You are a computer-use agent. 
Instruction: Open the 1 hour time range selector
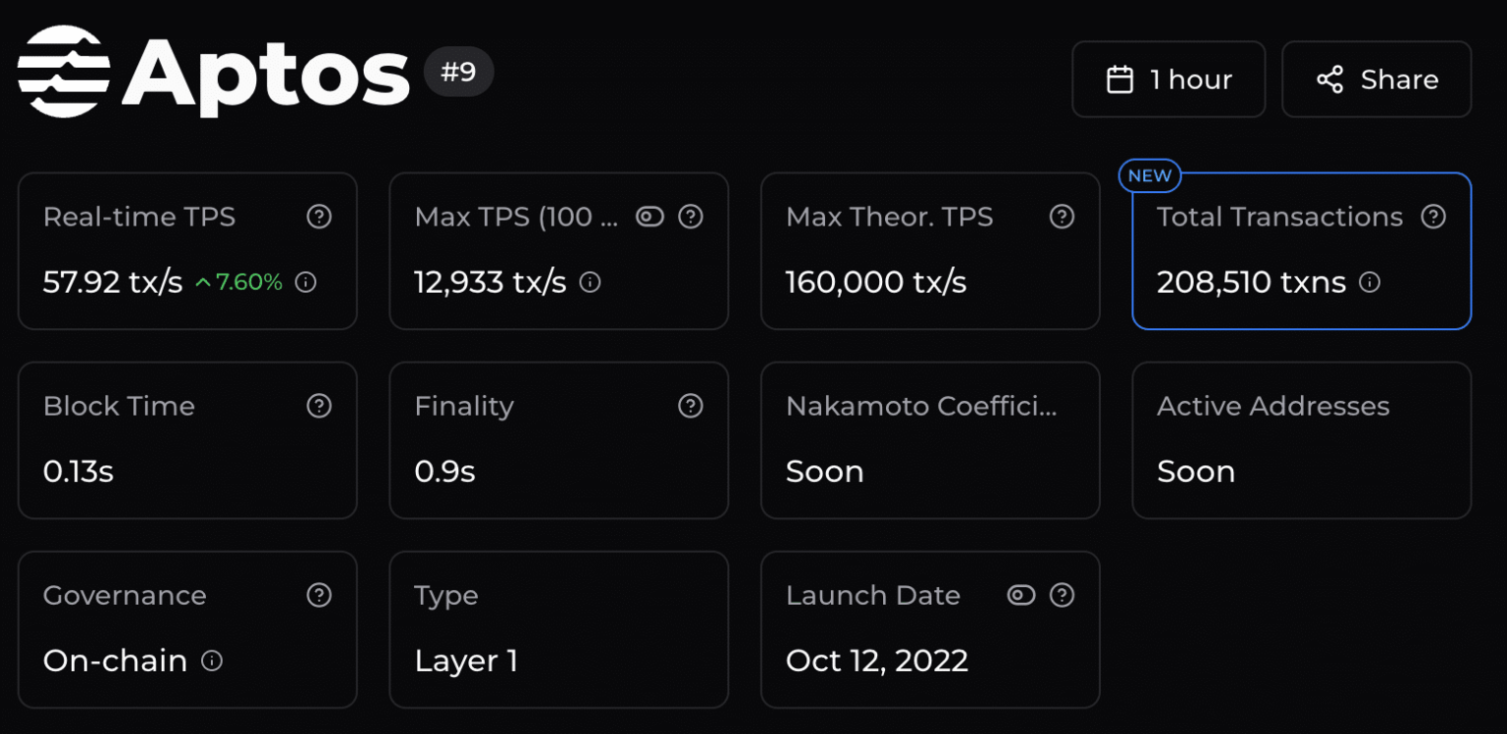[1169, 79]
